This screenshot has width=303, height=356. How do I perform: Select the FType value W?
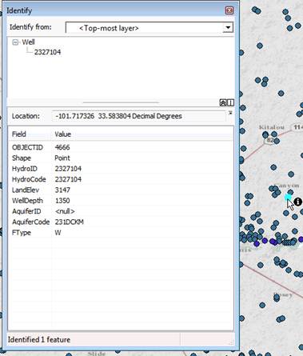[x=58, y=233]
